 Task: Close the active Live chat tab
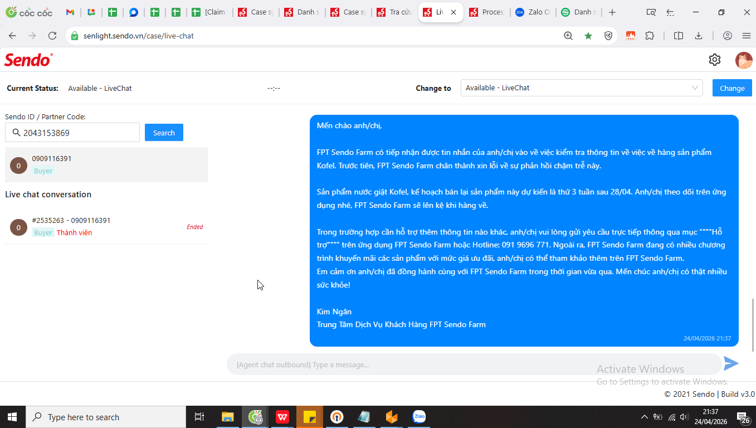coord(454,12)
